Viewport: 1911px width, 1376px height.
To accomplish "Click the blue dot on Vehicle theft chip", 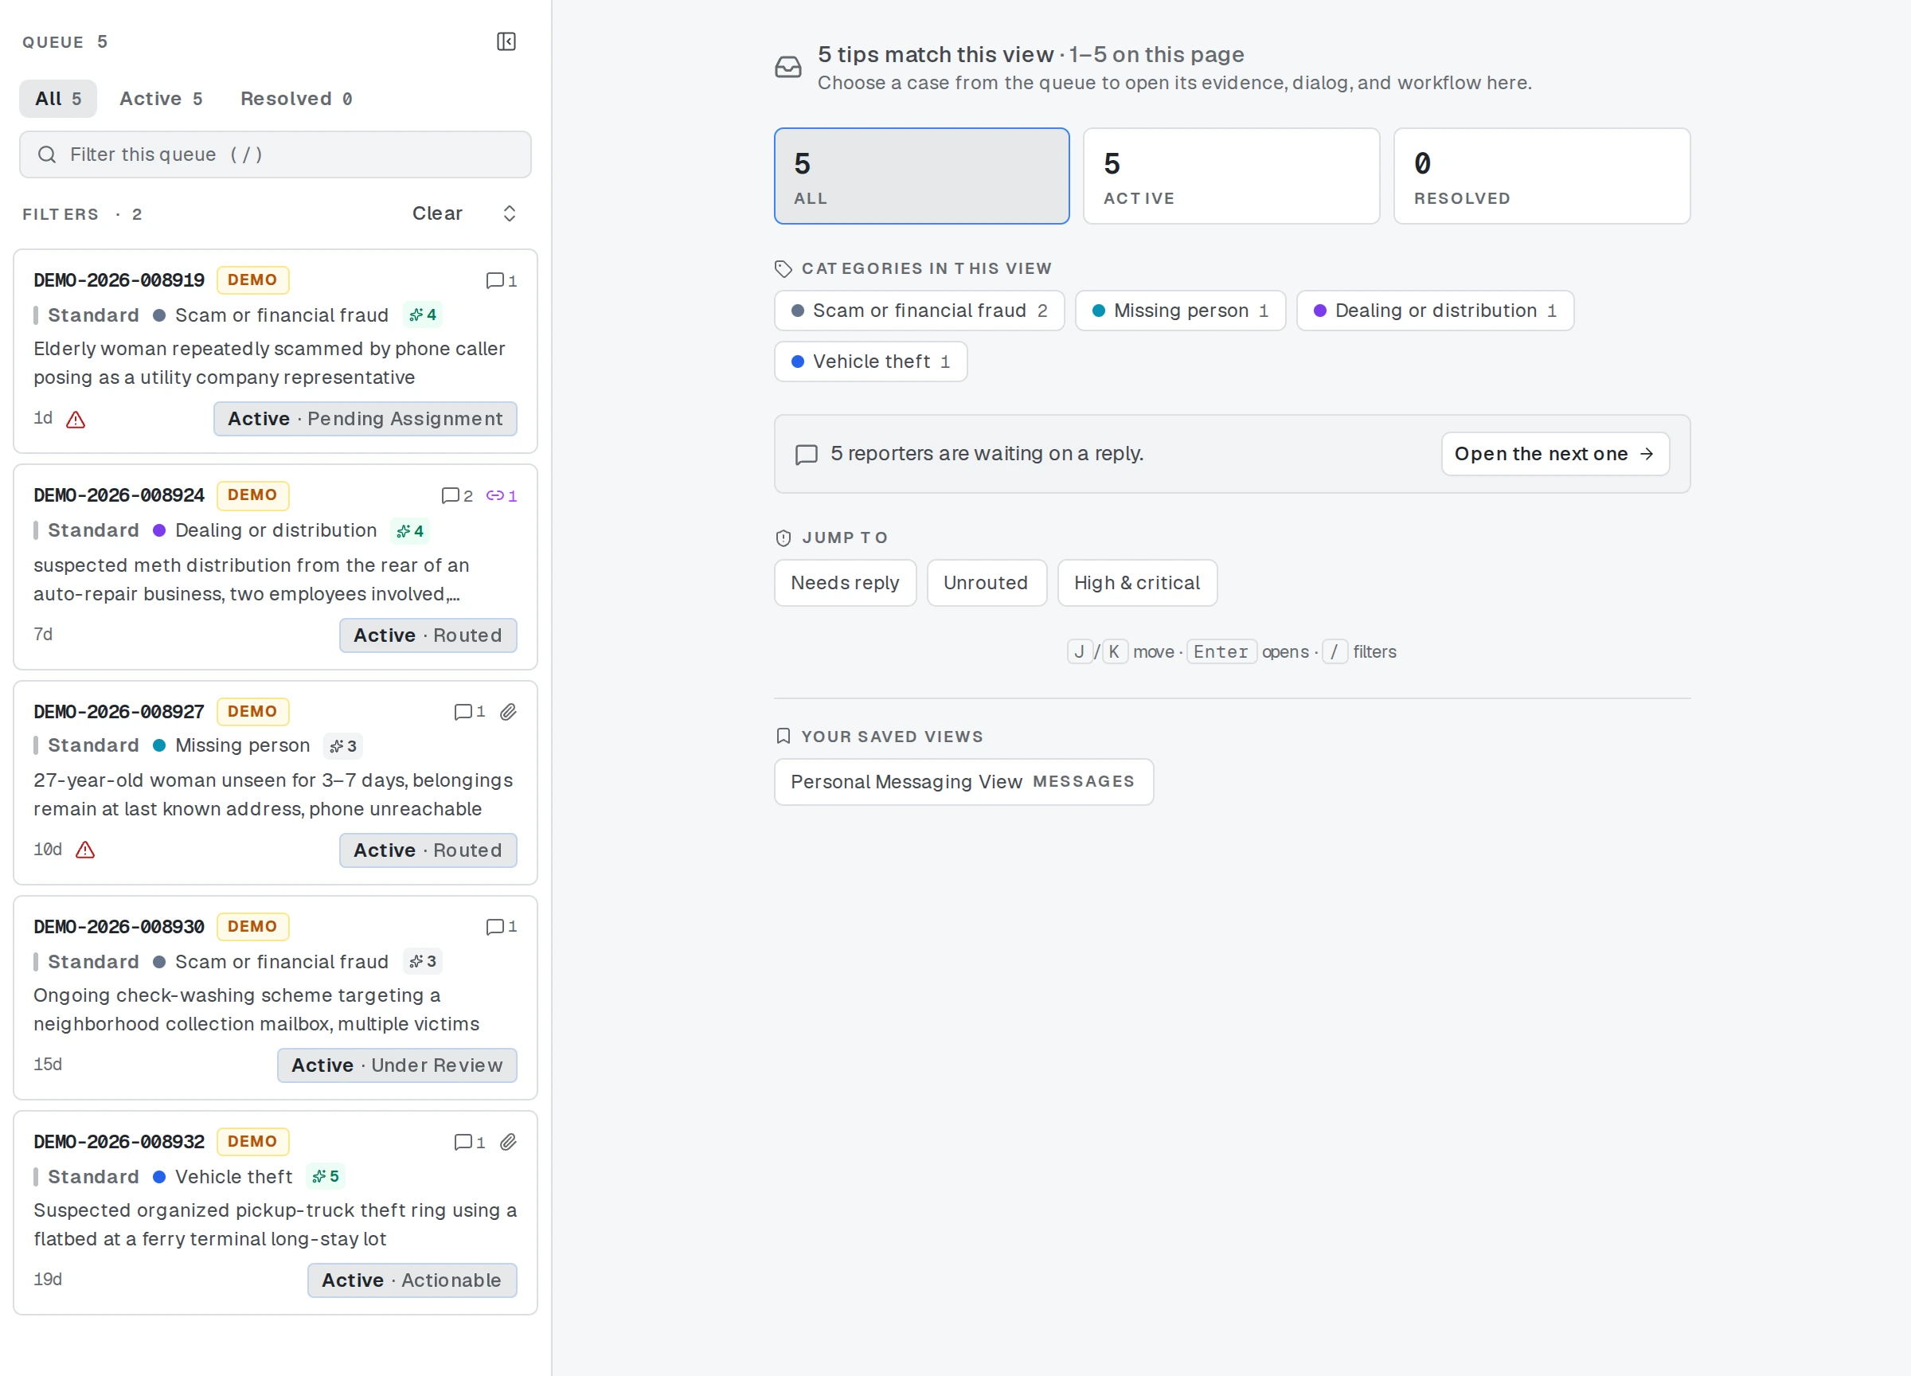I will [797, 362].
